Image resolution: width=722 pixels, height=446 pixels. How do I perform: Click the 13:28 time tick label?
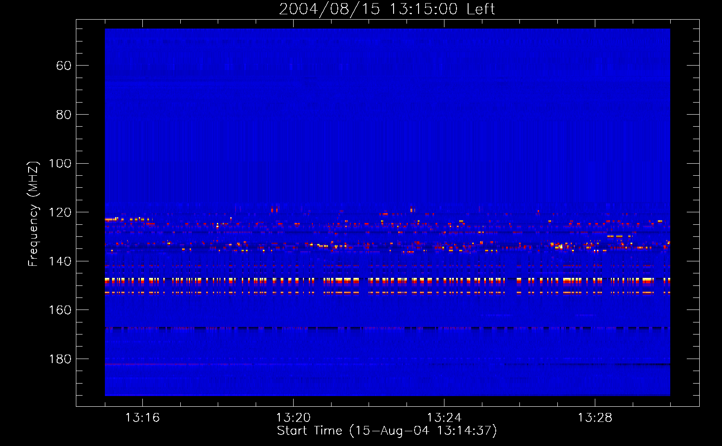(595, 418)
